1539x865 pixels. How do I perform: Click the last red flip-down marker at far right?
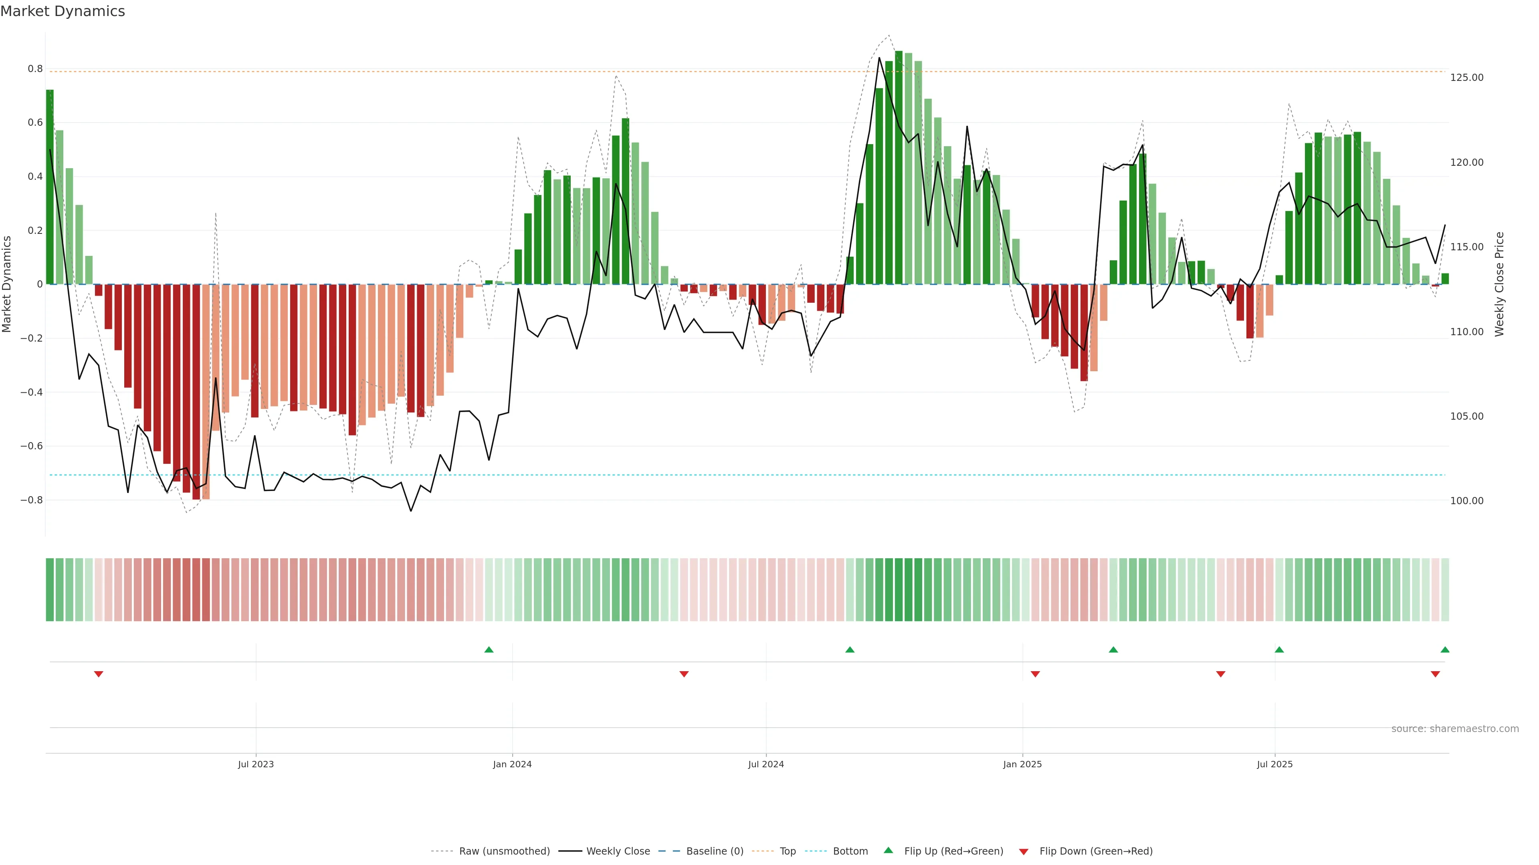click(1435, 674)
